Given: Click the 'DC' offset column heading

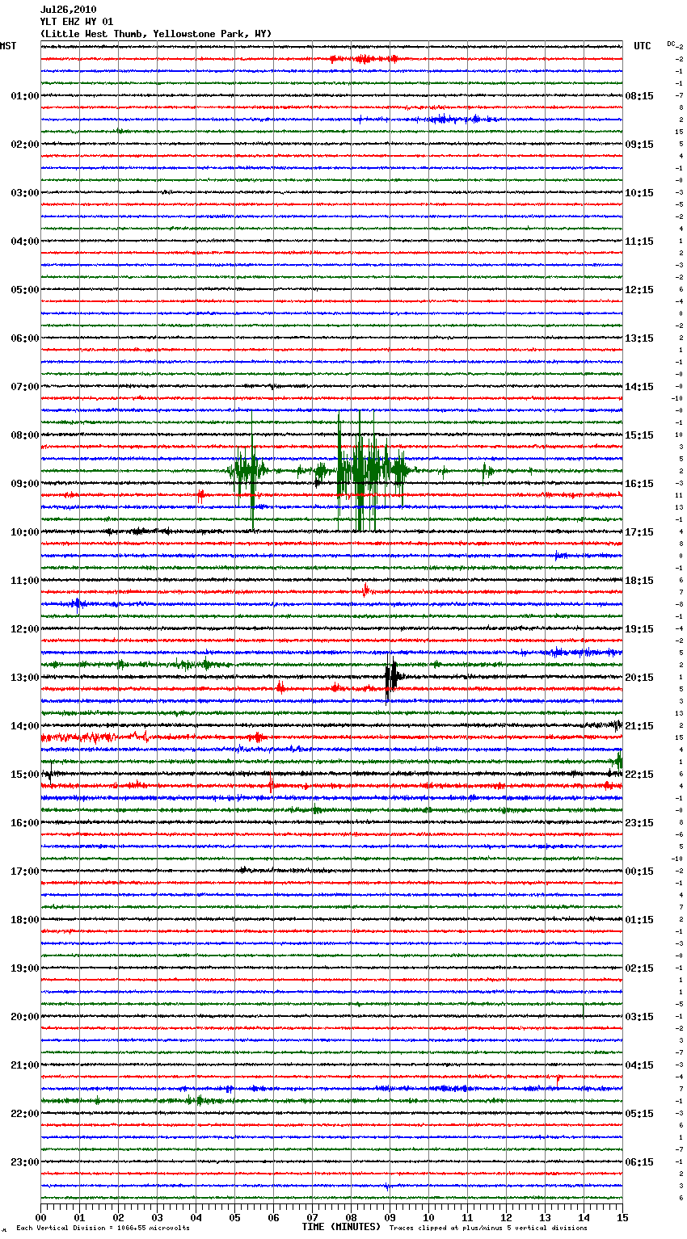Looking at the screenshot, I should pos(671,44).
